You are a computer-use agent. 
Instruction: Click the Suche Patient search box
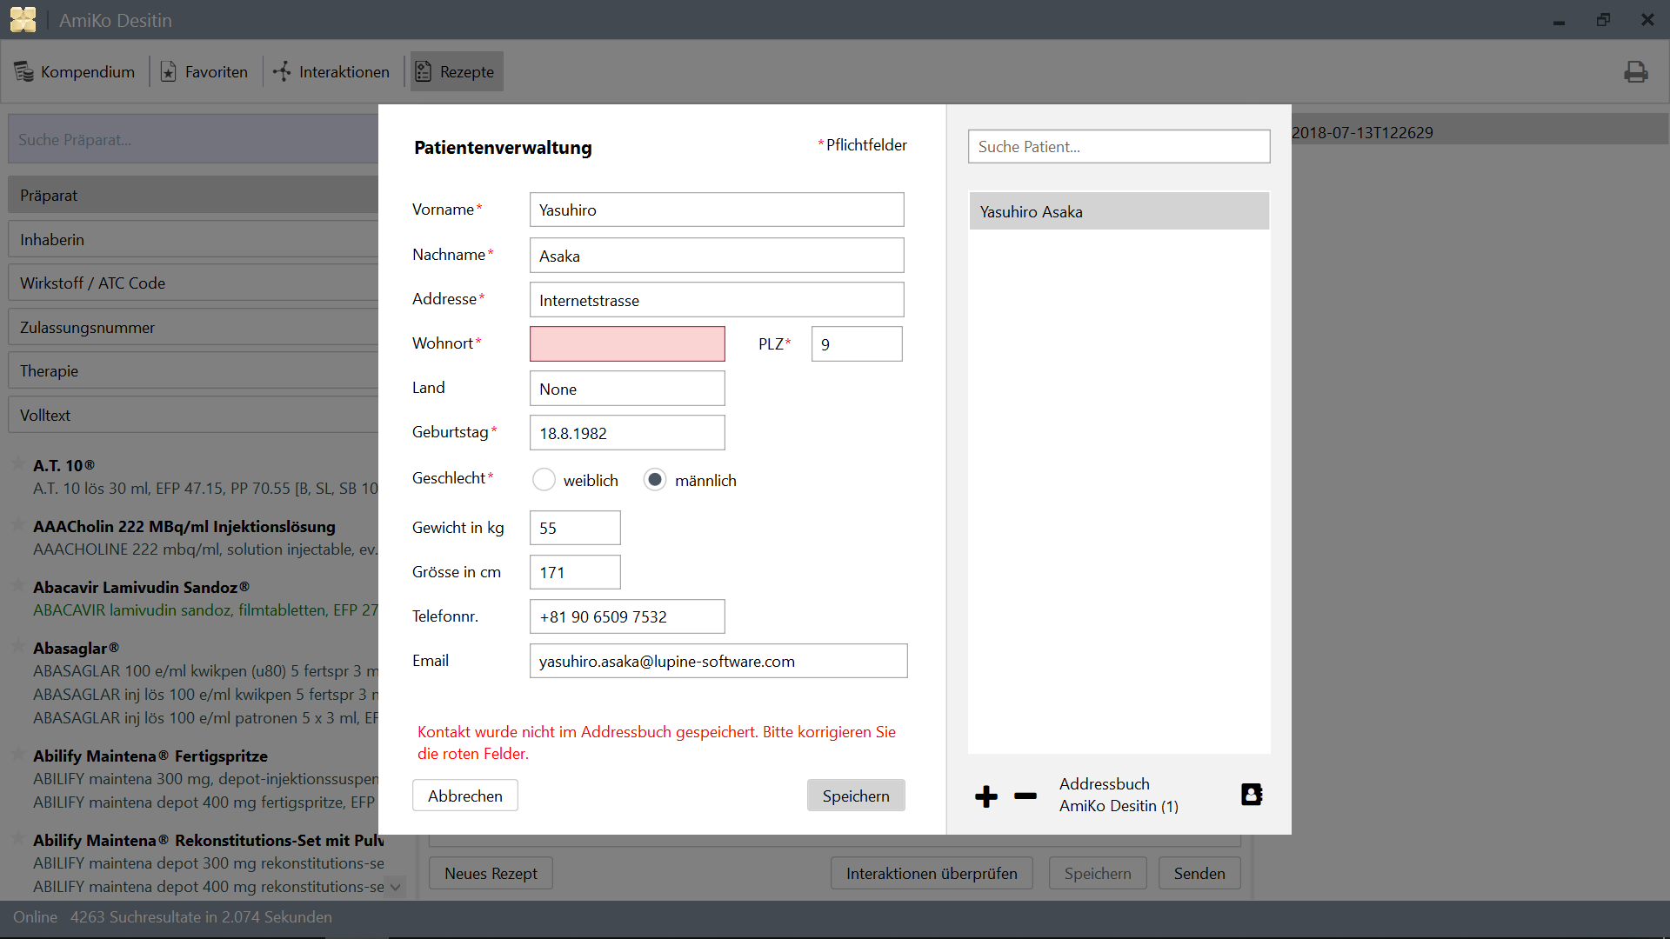(x=1119, y=147)
